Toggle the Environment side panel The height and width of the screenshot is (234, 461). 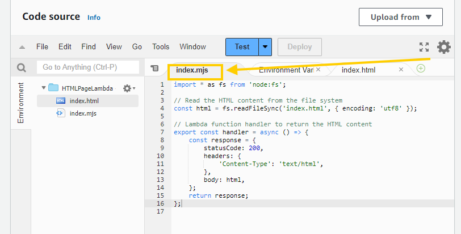21,103
